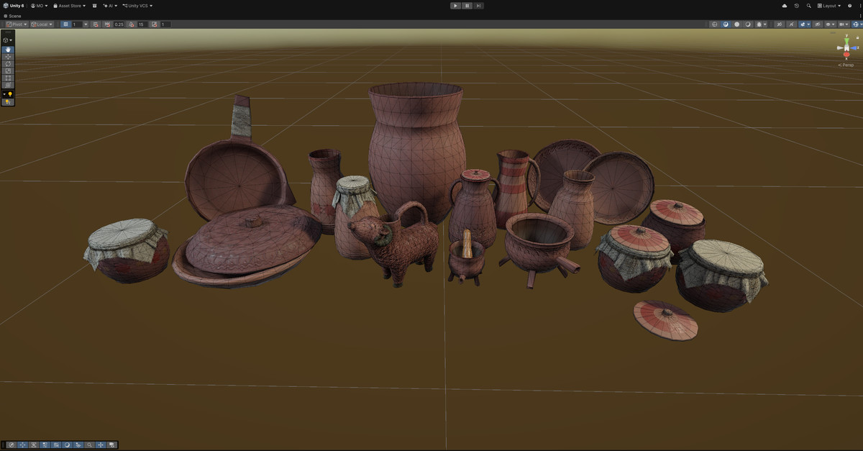Toggle the Persp projection label
Image resolution: width=863 pixels, height=451 pixels.
pos(846,65)
